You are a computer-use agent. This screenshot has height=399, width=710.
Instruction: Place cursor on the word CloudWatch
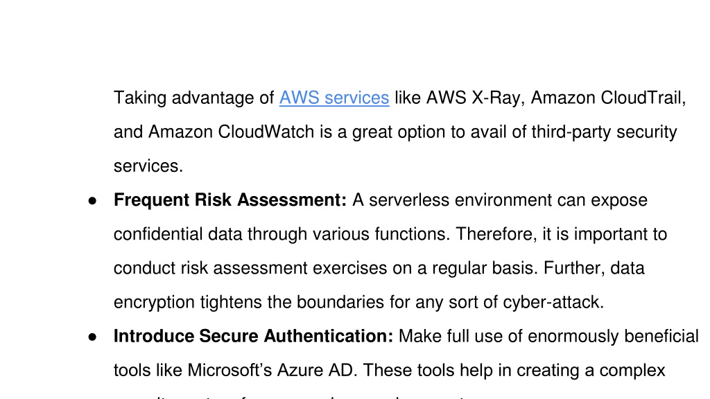pos(266,132)
